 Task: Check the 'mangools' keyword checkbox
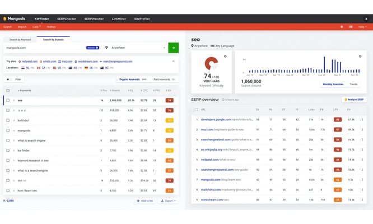coord(8,130)
